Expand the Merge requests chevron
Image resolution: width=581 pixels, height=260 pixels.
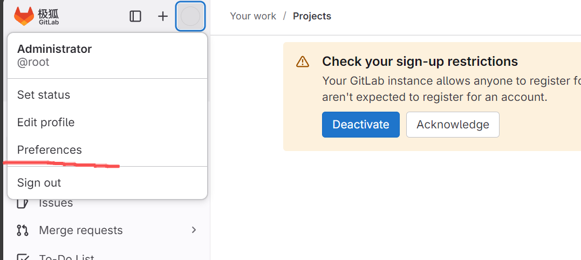tap(194, 230)
